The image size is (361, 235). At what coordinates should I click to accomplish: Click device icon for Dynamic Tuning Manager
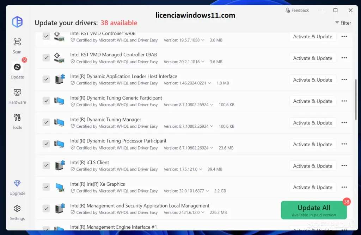coord(59,122)
